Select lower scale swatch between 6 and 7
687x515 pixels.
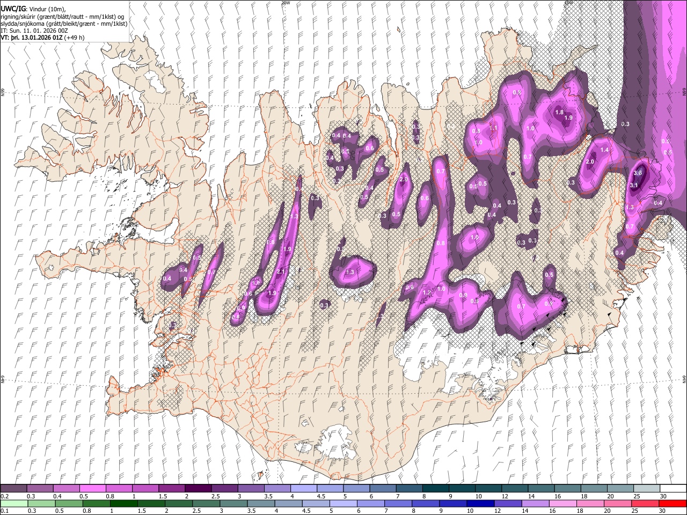point(372,503)
